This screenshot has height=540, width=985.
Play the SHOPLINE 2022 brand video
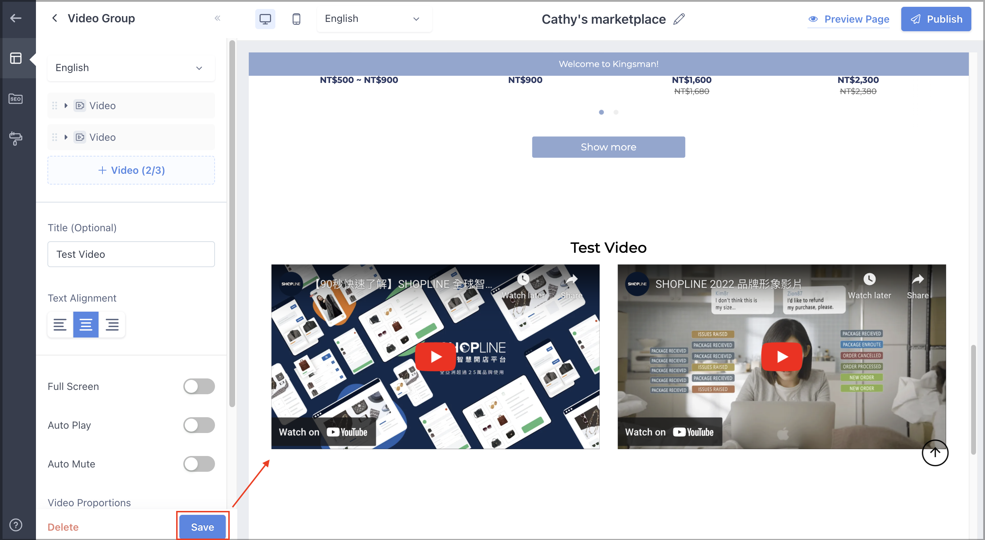[782, 356]
